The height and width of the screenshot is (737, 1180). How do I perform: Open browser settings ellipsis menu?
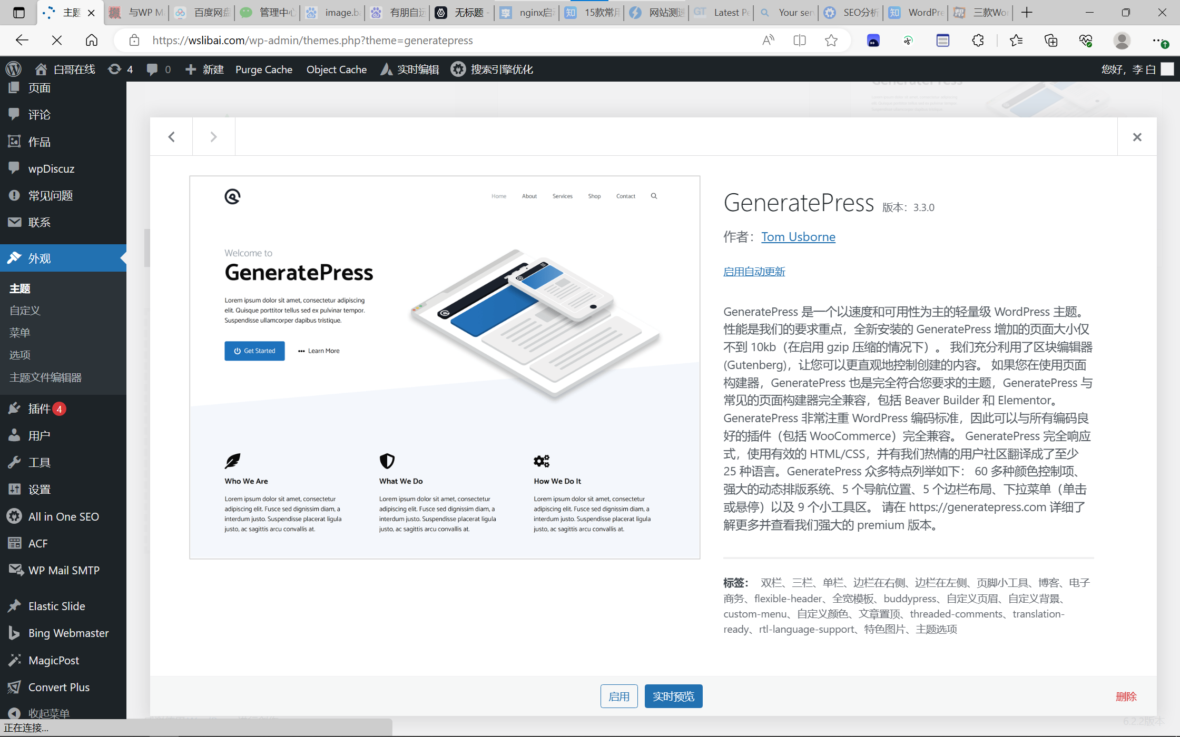click(1158, 41)
